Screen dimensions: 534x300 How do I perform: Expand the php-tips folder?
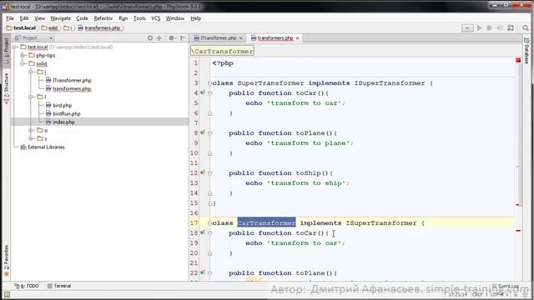23,55
